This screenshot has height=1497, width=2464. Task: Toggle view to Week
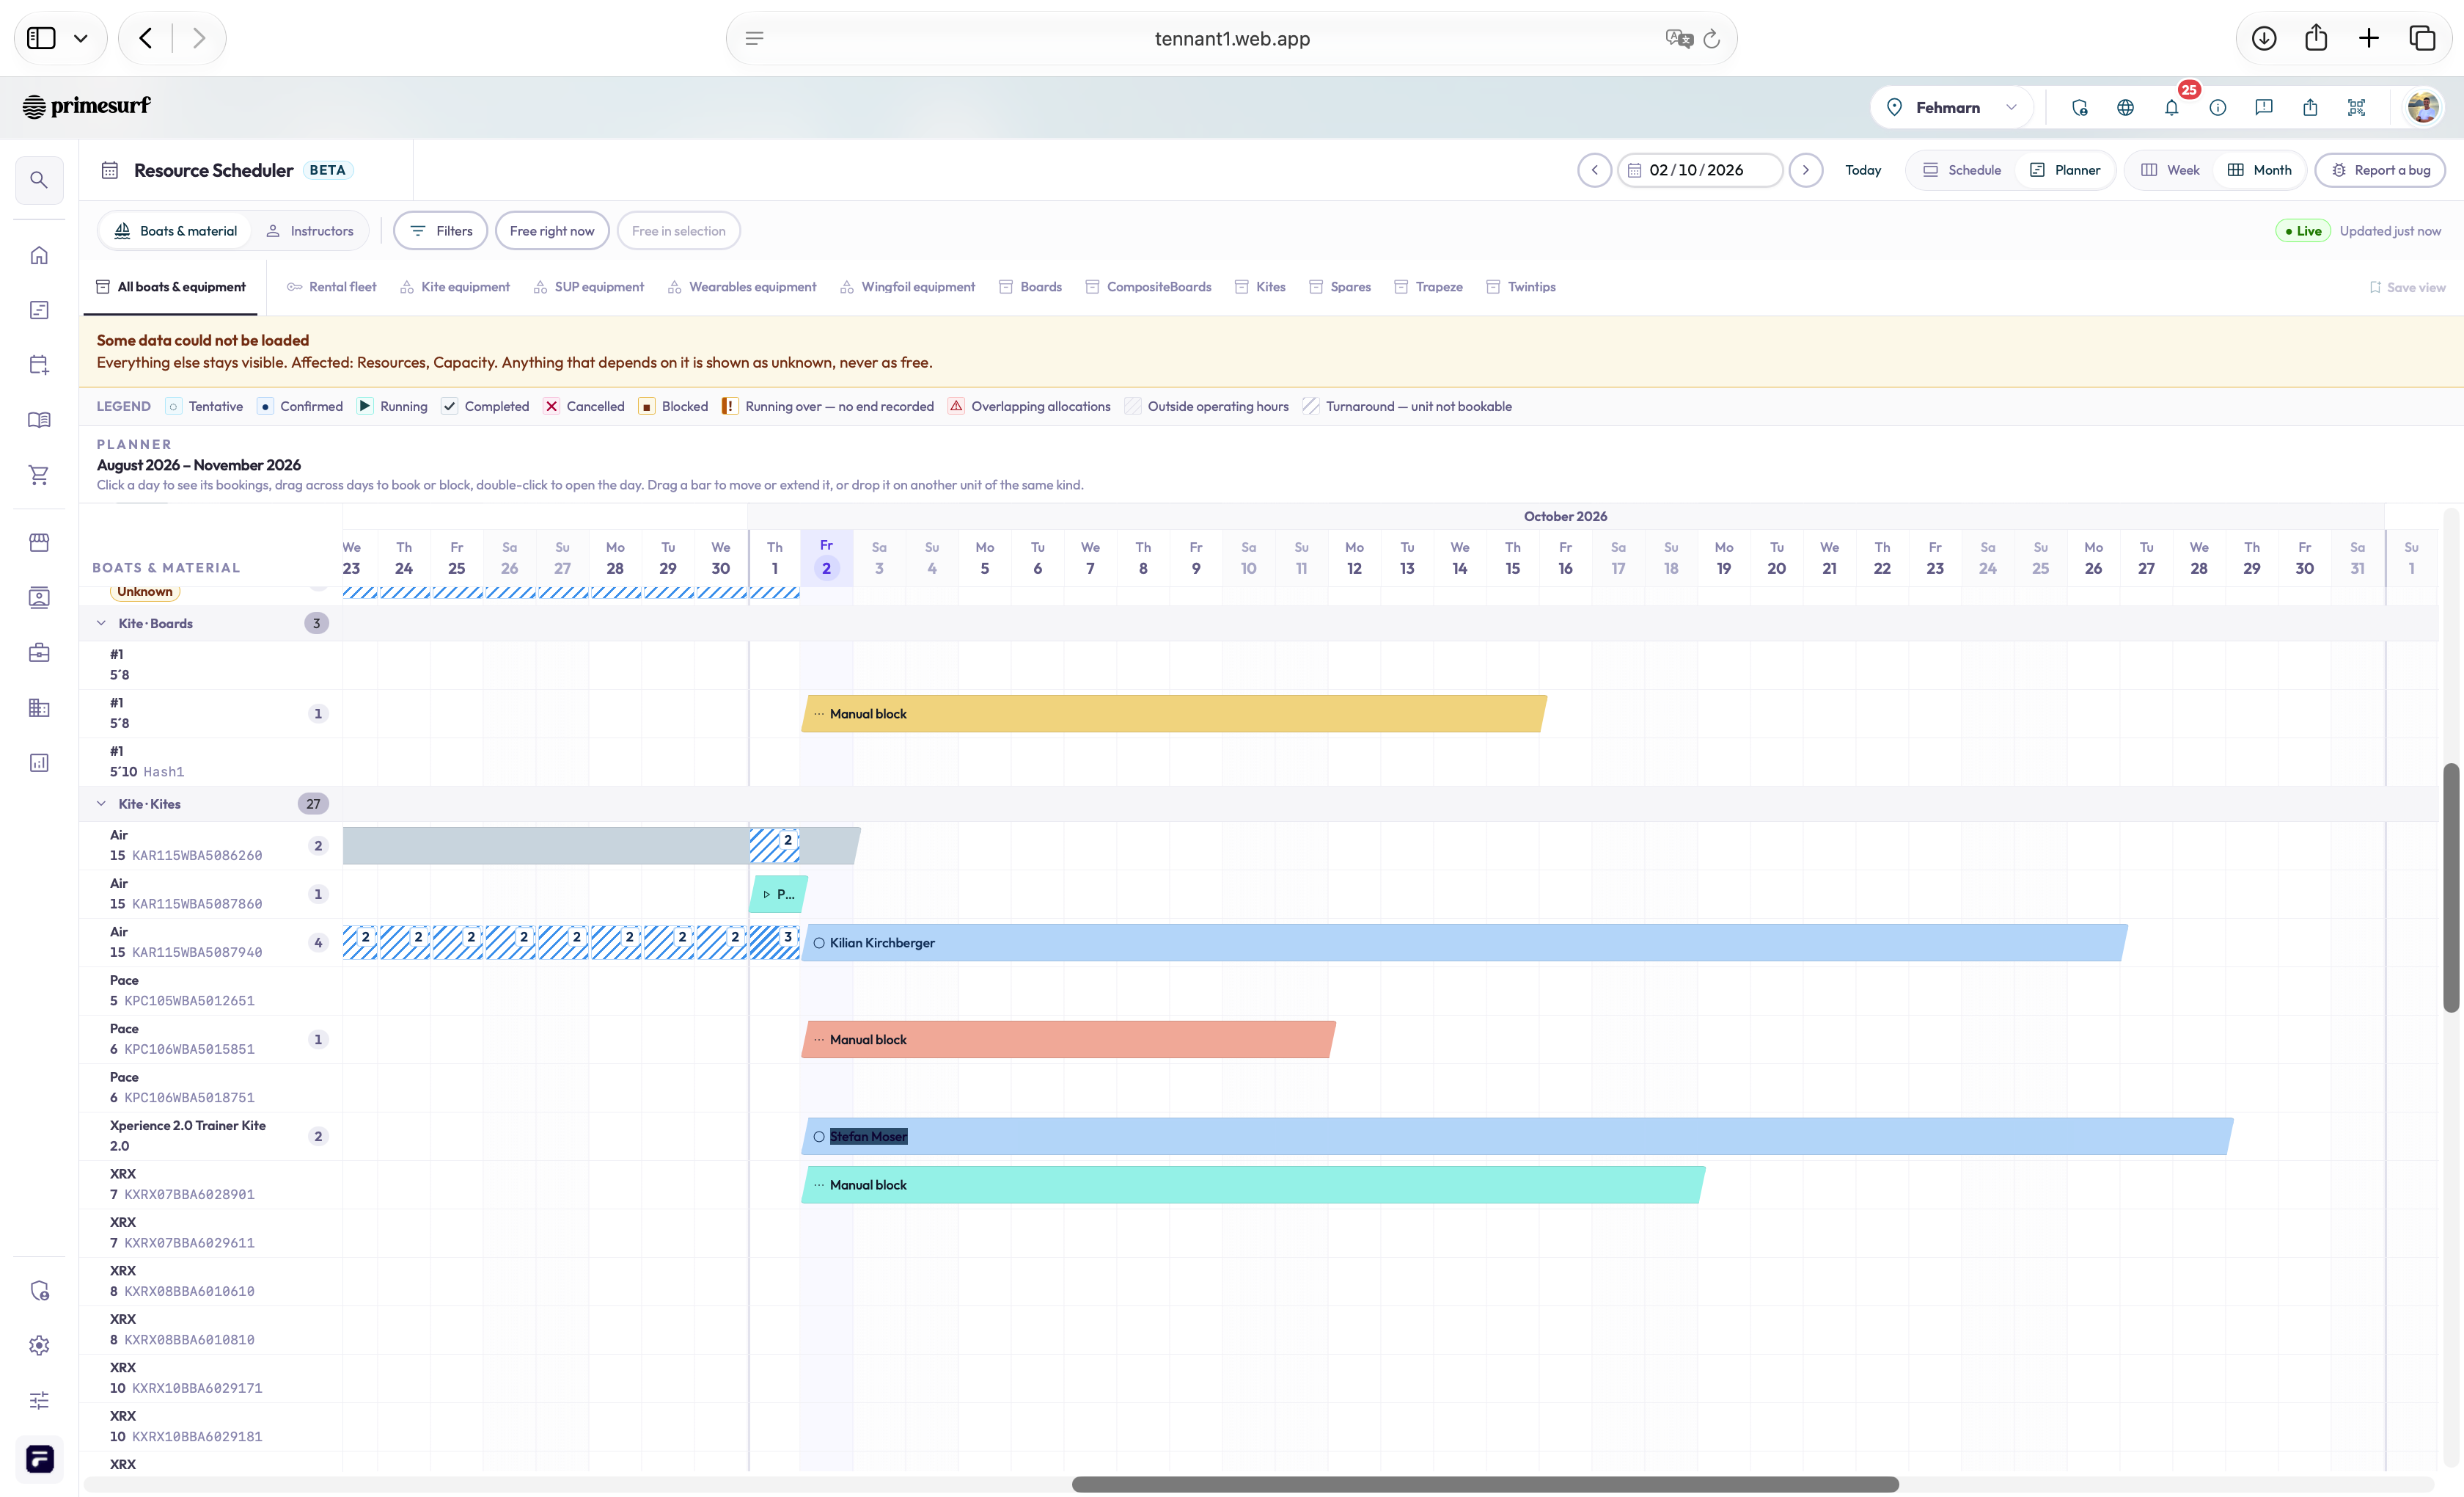click(2170, 170)
